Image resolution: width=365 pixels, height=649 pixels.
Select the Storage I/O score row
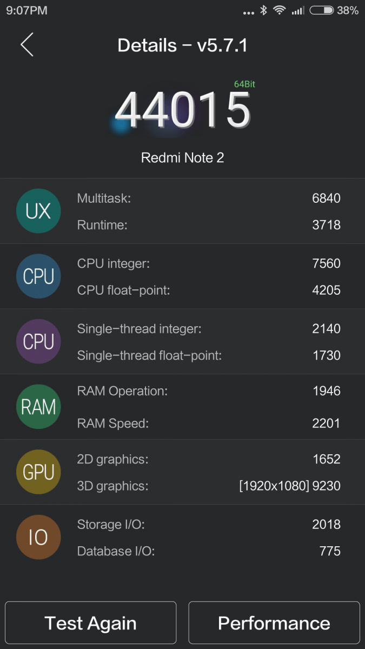(209, 524)
